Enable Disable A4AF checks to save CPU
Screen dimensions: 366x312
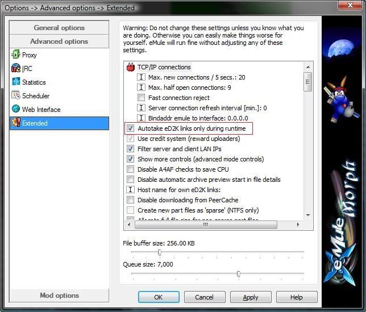coord(130,169)
